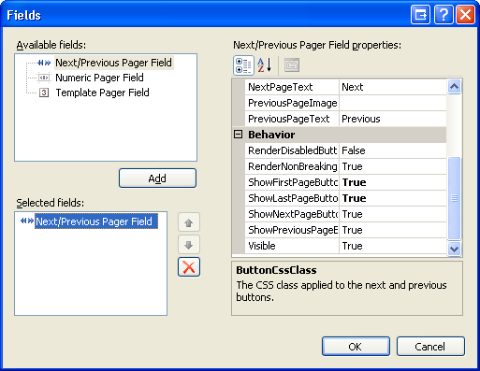Image resolution: width=480 pixels, height=371 pixels.
Task: Click the Add button
Action: point(157,178)
